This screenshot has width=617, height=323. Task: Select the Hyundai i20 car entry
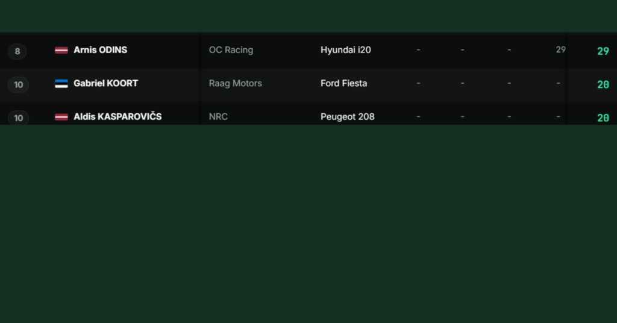345,50
